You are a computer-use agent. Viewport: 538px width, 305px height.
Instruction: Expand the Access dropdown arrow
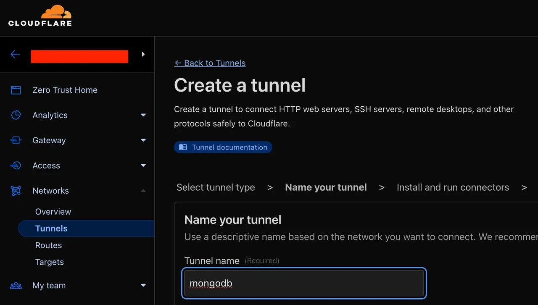(143, 166)
